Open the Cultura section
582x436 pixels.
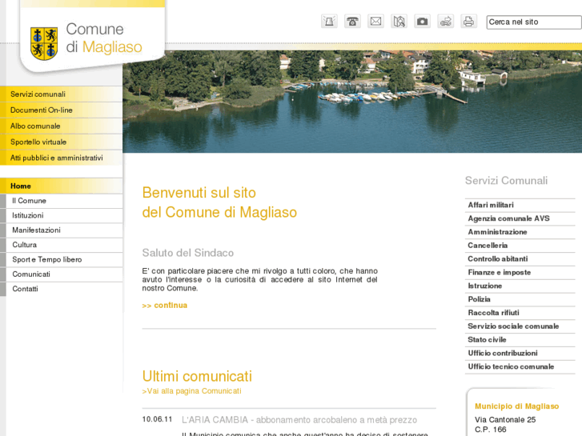click(x=62, y=245)
